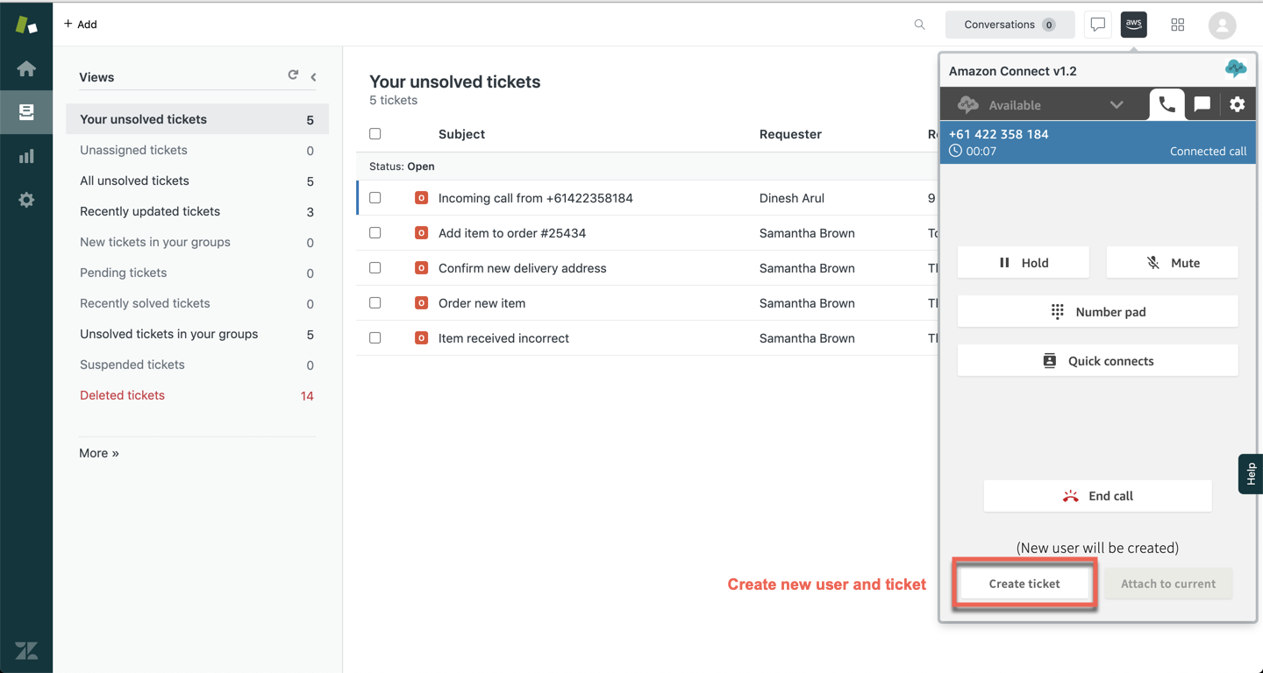This screenshot has width=1263, height=673.
Task: Refresh the Views list
Action: pyautogui.click(x=293, y=75)
